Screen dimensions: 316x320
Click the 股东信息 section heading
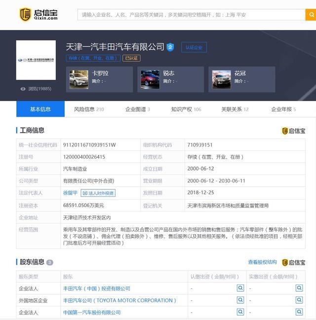click(x=32, y=262)
